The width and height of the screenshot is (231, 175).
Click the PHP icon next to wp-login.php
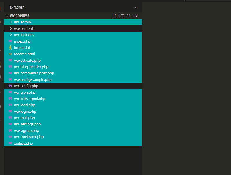tap(10, 111)
